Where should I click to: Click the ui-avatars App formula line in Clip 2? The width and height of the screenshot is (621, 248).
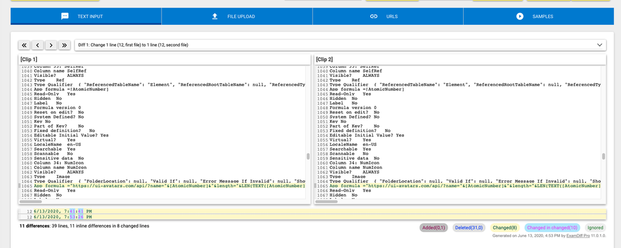[465, 185]
